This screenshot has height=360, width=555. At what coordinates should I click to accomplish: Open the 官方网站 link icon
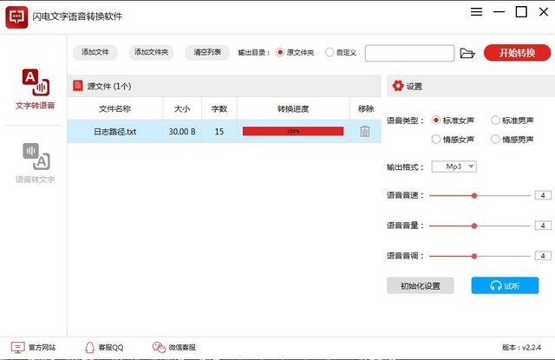click(17, 347)
